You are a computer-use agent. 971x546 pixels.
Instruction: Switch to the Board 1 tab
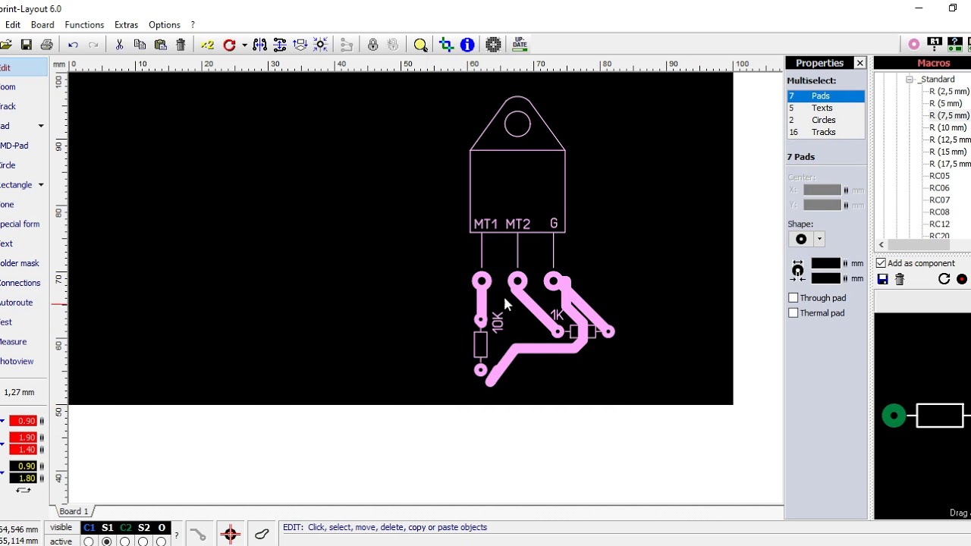[x=74, y=511]
